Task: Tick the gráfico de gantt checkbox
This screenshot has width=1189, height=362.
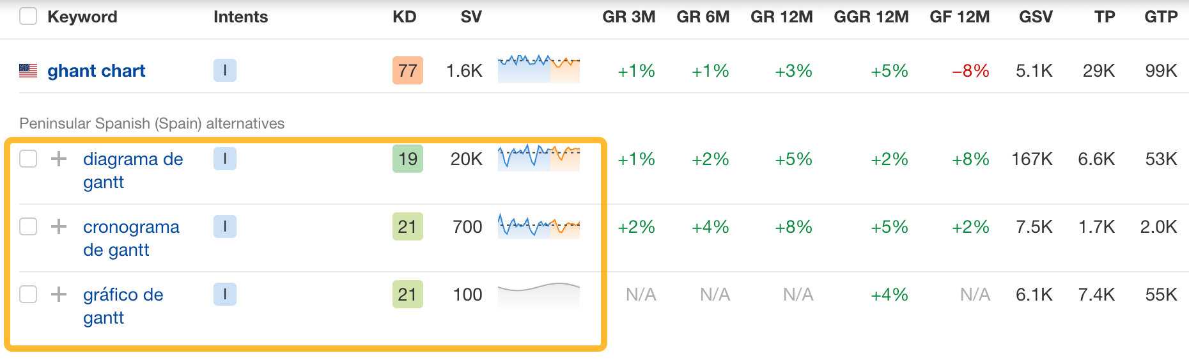Action: point(28,294)
